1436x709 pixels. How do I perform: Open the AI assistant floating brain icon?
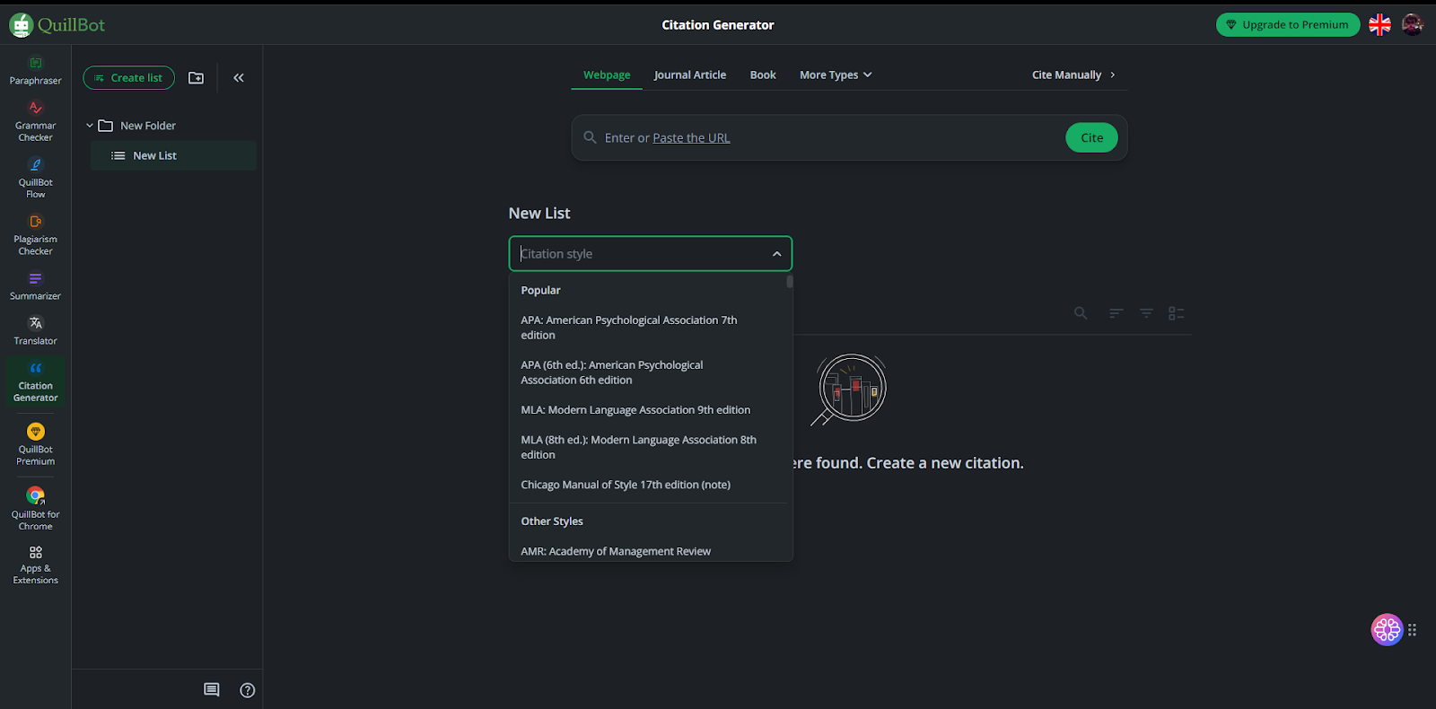tap(1387, 630)
